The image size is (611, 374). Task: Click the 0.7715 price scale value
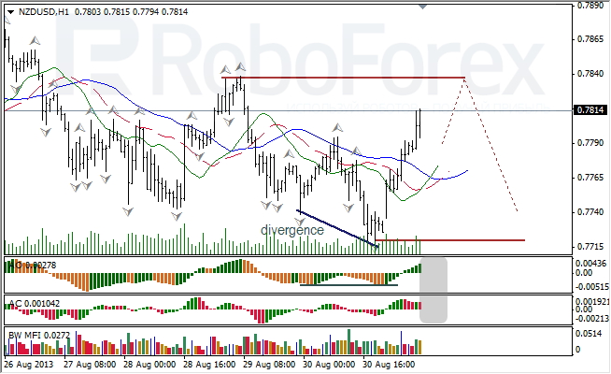(x=590, y=247)
